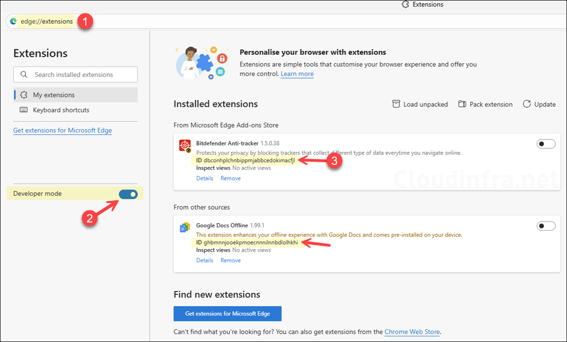Remove the Google Docs Offline extension
567x342 pixels.
(230, 260)
